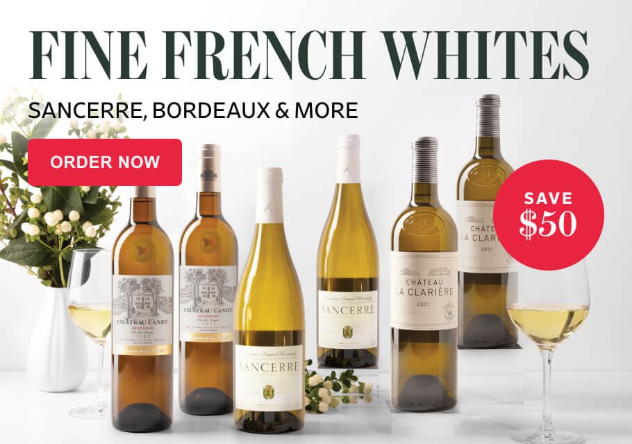Click the FINE FRENCH WHITES headline
This screenshot has height=444, width=632.
(x=309, y=54)
